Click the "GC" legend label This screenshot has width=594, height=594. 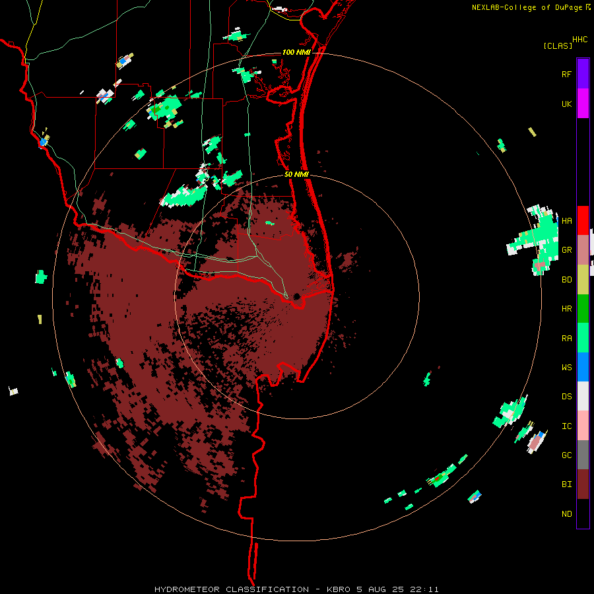[x=566, y=455]
